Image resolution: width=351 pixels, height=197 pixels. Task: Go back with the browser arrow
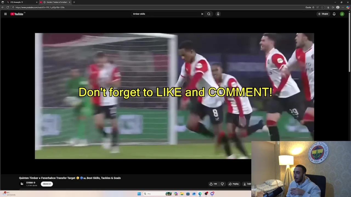3,7
